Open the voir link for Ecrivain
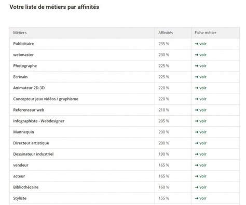The width and height of the screenshot is (246, 205). 201,77
